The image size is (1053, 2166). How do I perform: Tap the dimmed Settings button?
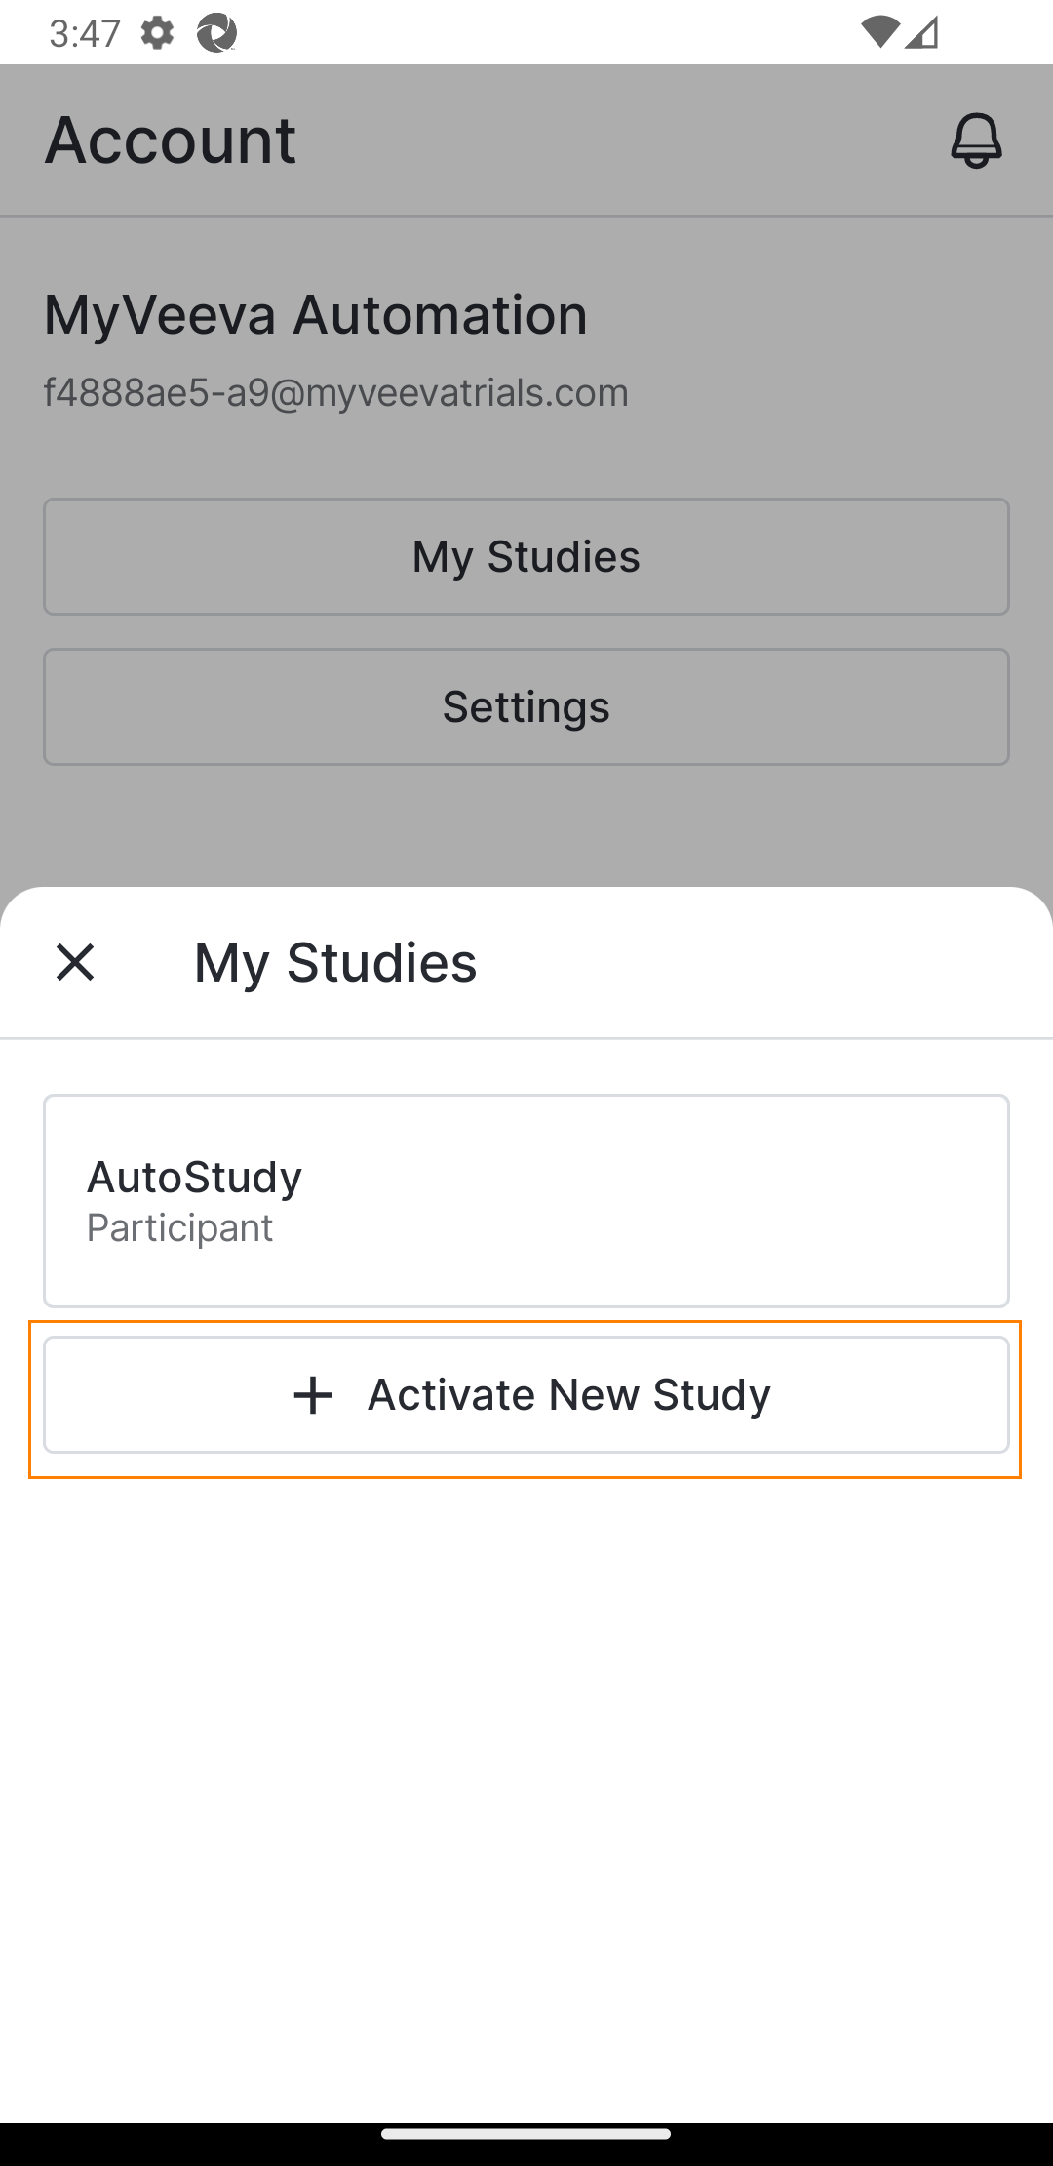[526, 707]
